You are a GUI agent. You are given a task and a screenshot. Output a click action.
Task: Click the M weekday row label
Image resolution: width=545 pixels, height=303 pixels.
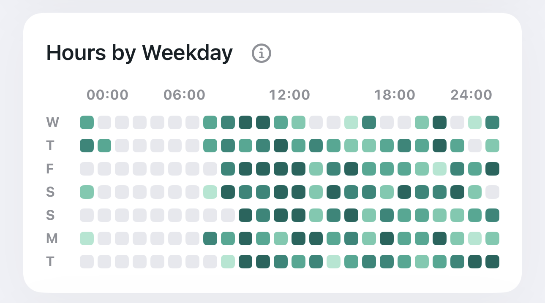click(52, 239)
